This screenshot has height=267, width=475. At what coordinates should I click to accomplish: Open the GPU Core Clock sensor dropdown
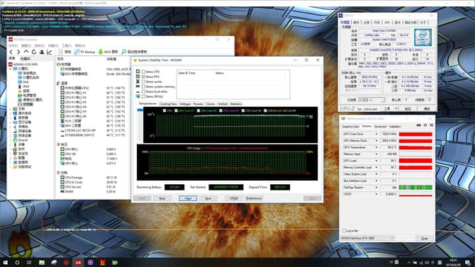point(376,134)
